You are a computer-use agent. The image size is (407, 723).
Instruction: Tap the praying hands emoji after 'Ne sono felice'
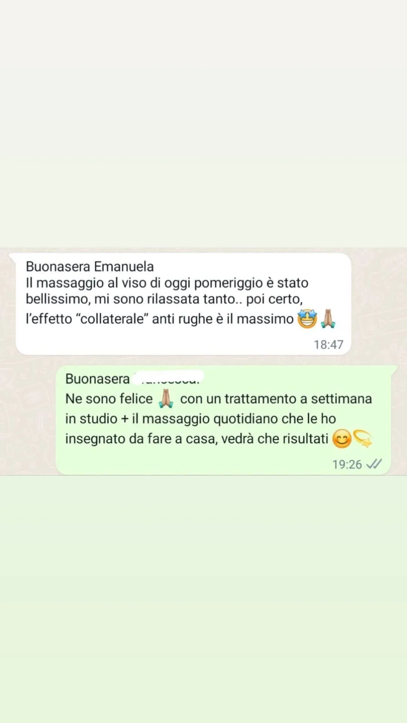(166, 399)
